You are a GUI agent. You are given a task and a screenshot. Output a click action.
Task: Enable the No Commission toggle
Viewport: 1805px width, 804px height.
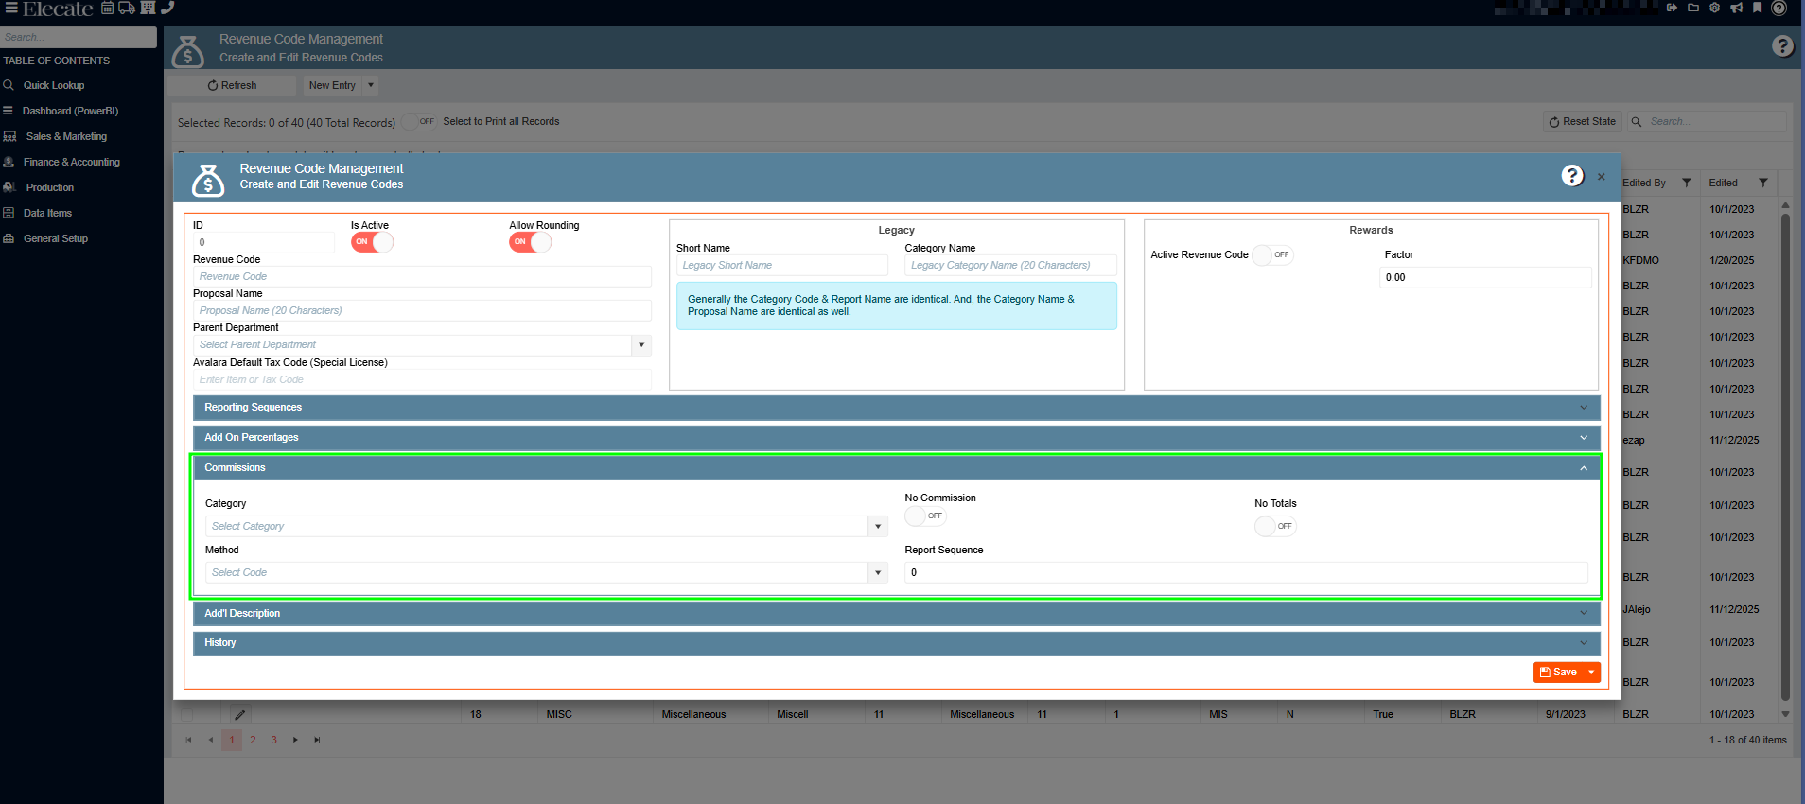point(925,516)
